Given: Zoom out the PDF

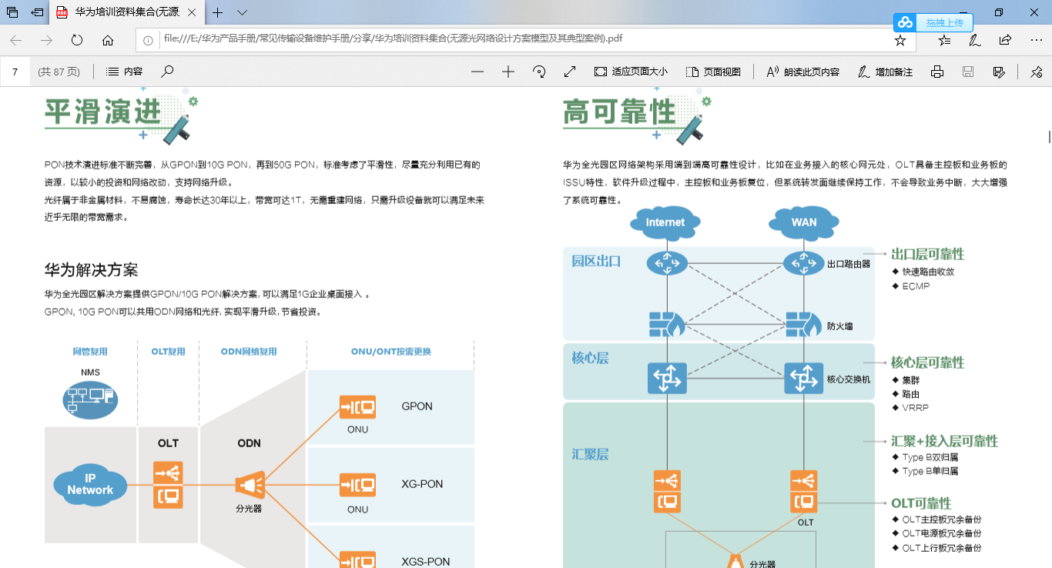Looking at the screenshot, I should click(477, 72).
